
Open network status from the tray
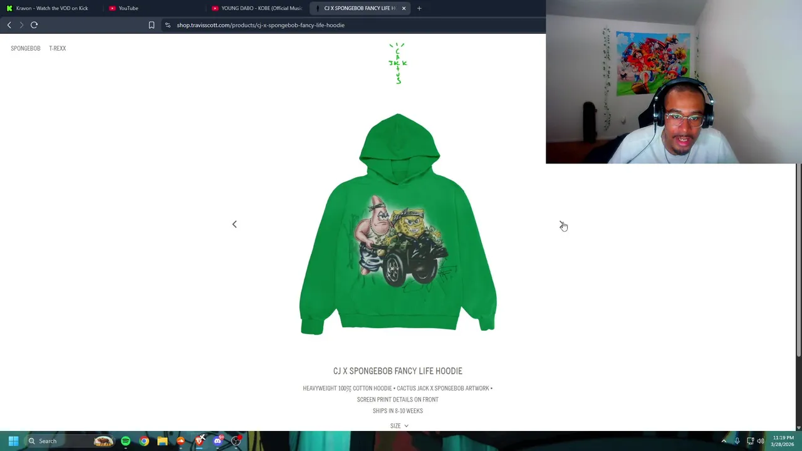(750, 441)
